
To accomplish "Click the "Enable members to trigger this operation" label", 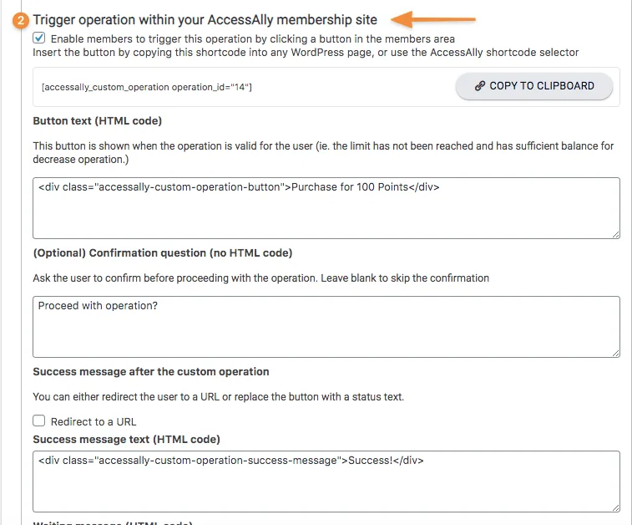I will [x=252, y=39].
